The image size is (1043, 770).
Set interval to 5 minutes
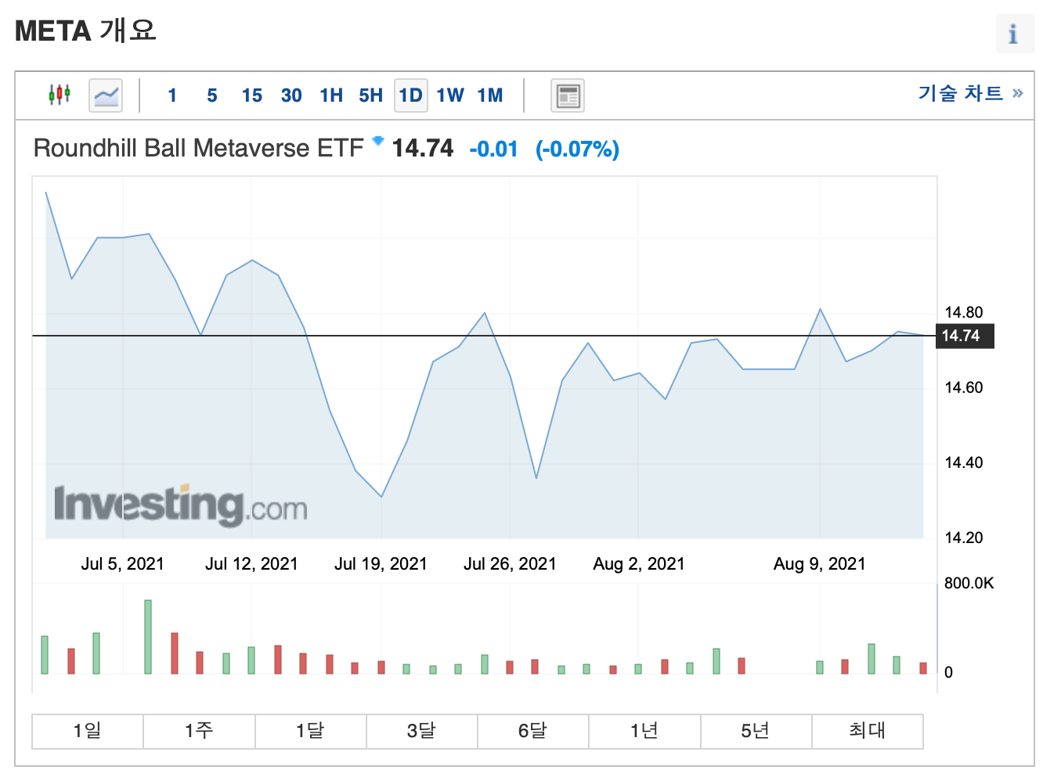[x=212, y=95]
